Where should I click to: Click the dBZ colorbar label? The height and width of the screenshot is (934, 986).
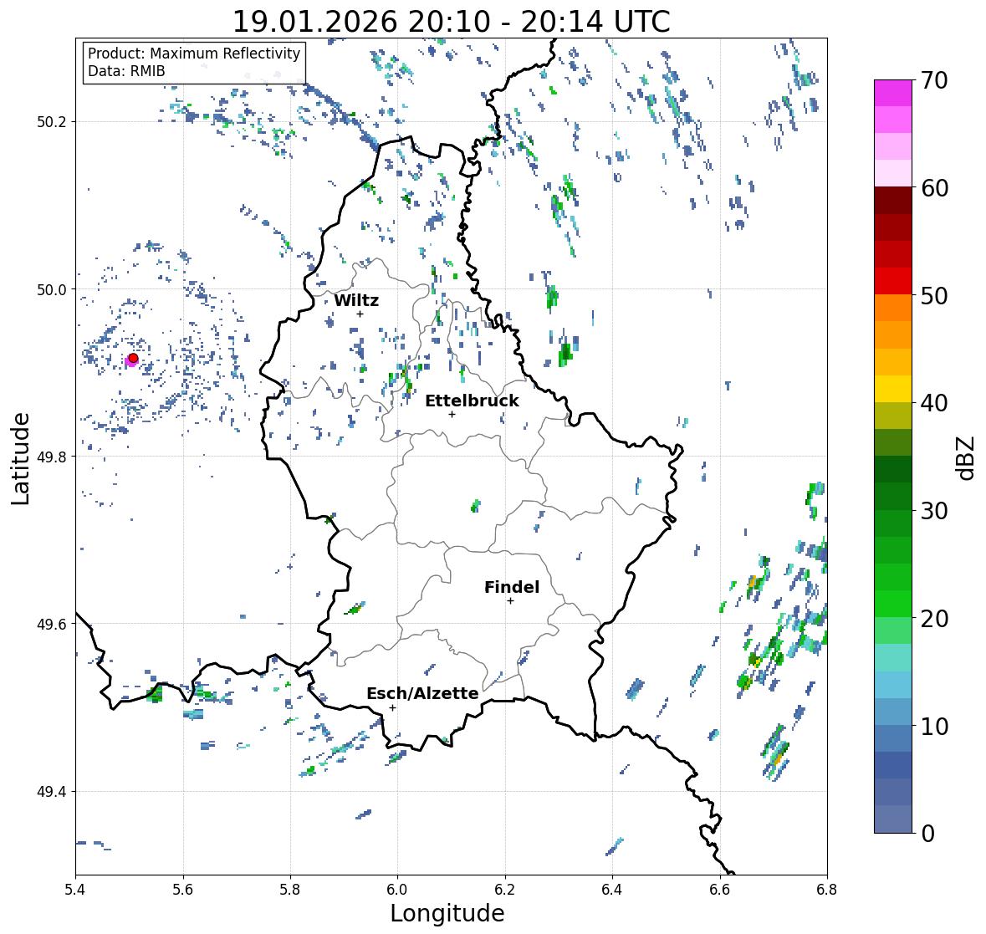point(967,458)
